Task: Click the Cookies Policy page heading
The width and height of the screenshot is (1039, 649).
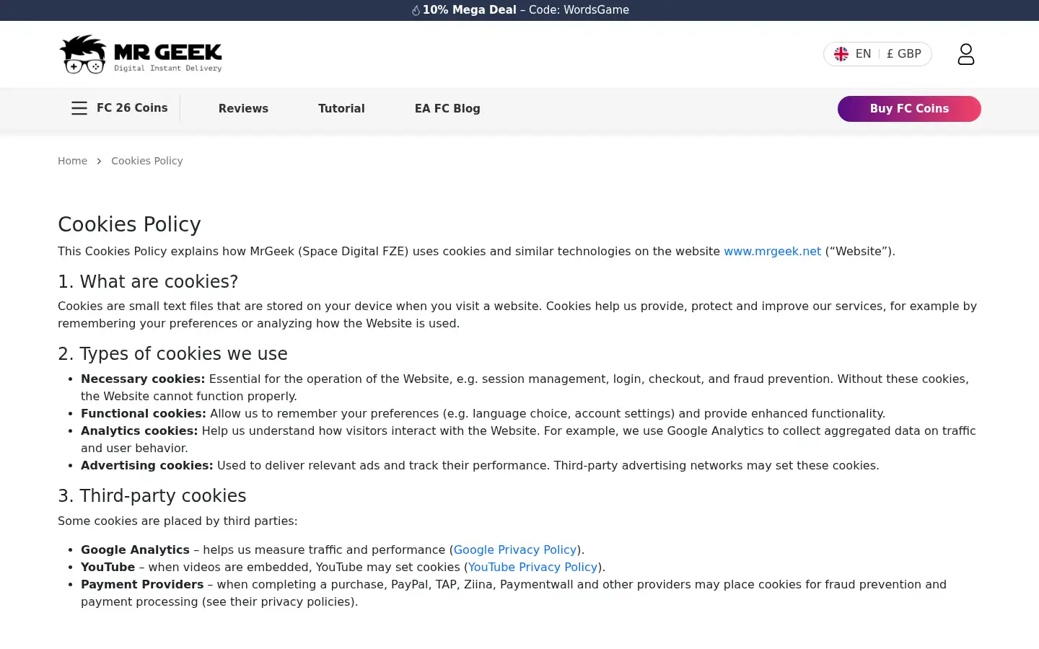Action: click(x=129, y=224)
